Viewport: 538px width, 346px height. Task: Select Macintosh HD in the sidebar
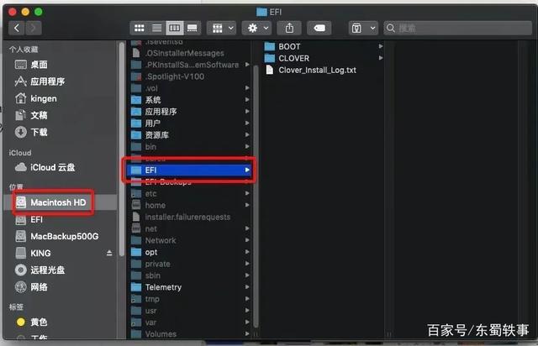tap(58, 202)
